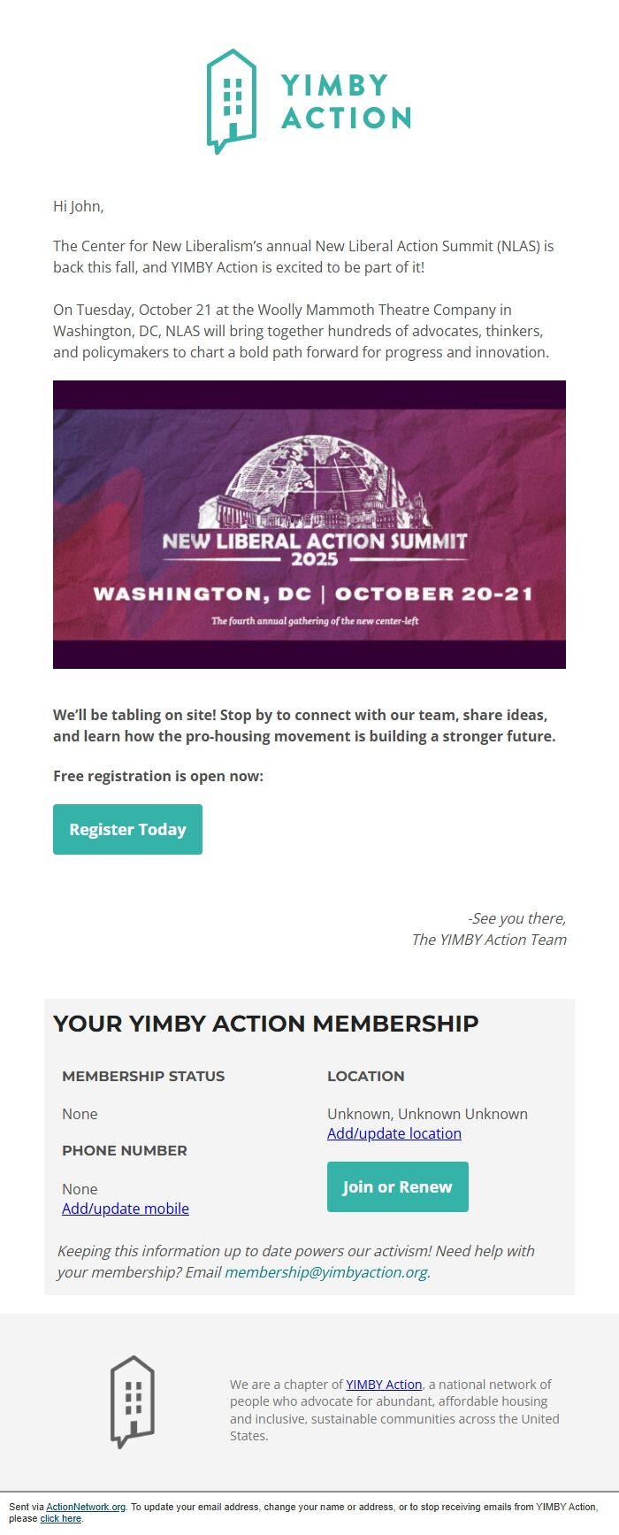Click the 'Hi John,' greeting text
The image size is (619, 1535).
pyautogui.click(x=79, y=206)
